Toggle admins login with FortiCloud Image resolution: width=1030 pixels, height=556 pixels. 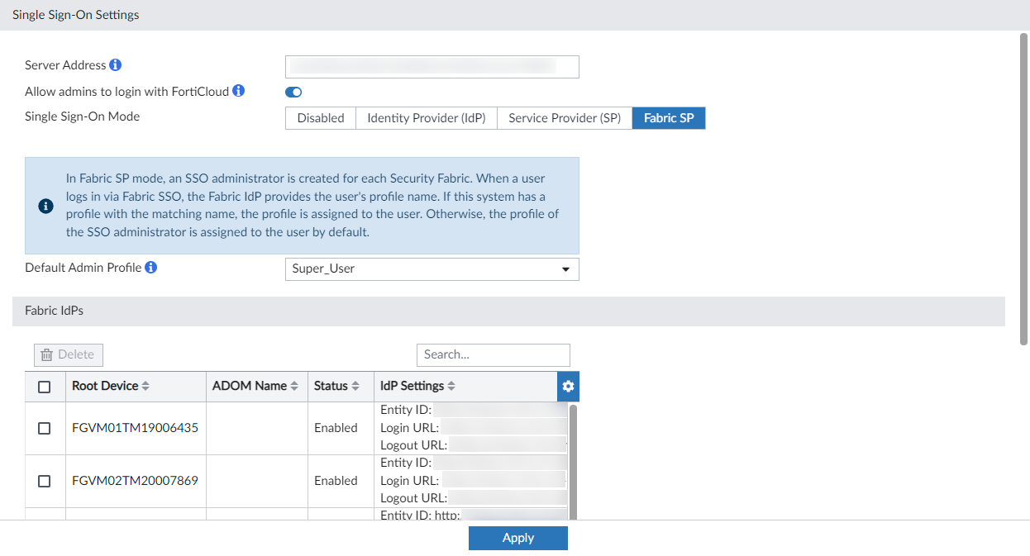(293, 92)
